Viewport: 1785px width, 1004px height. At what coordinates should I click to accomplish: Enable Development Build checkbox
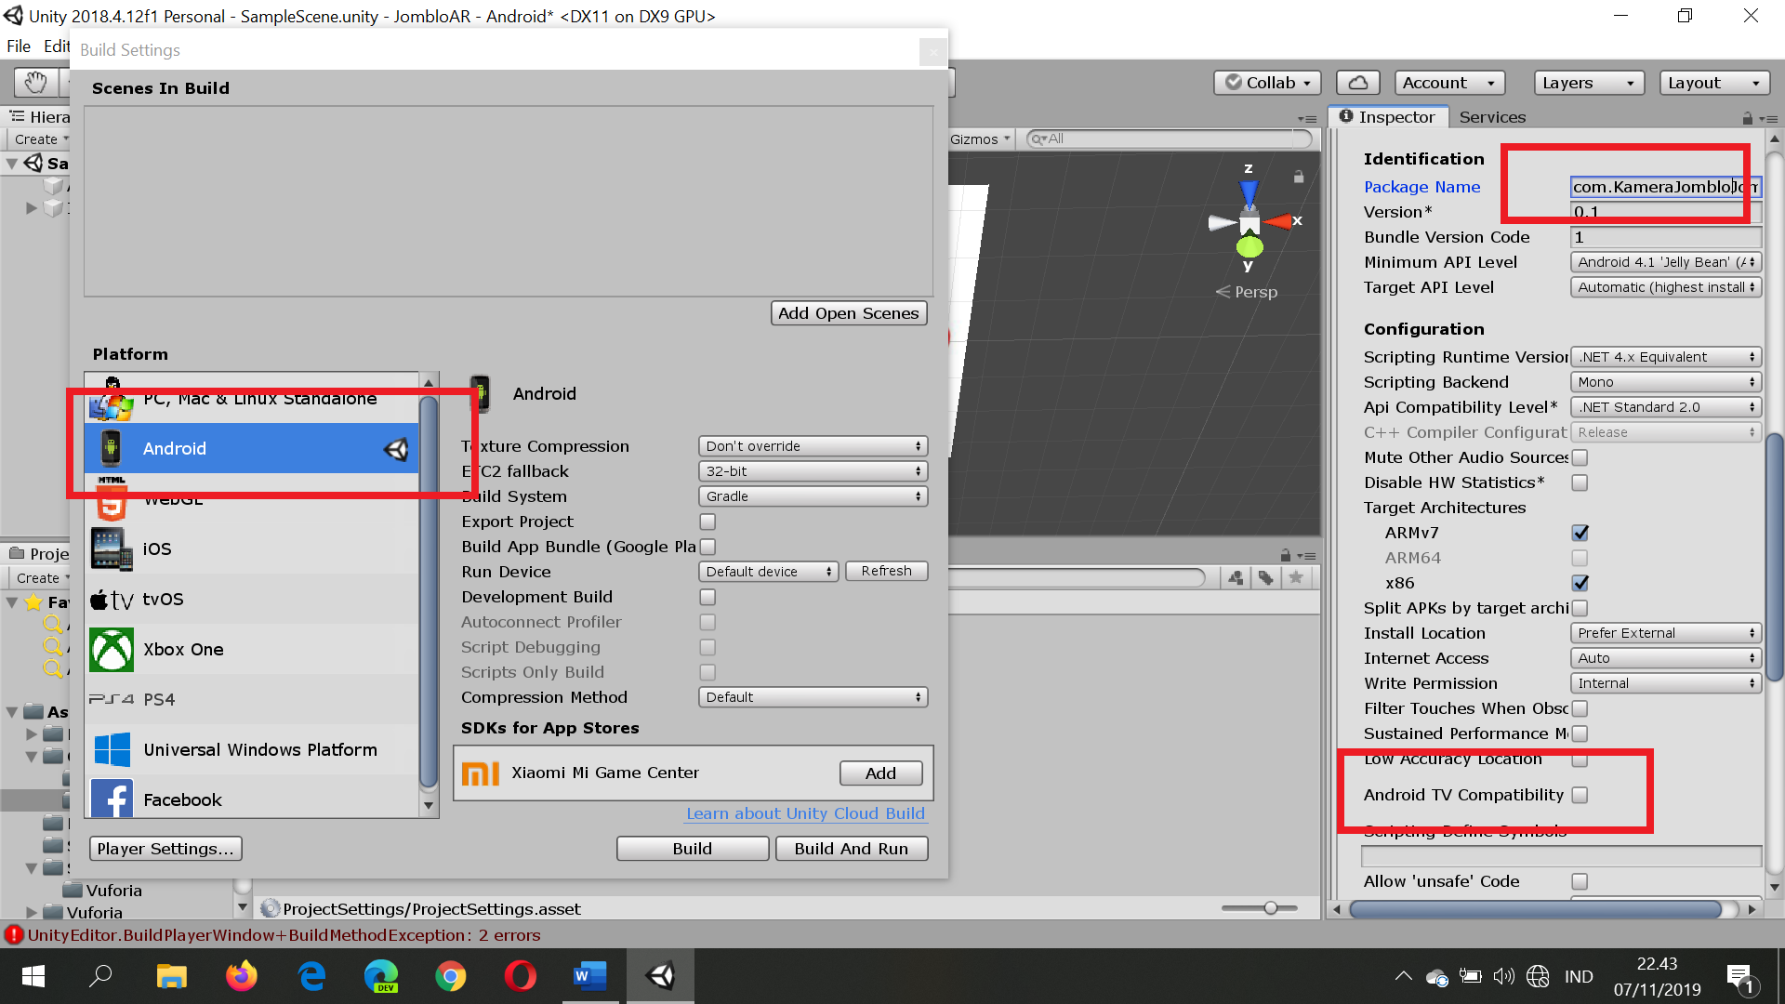(x=707, y=597)
